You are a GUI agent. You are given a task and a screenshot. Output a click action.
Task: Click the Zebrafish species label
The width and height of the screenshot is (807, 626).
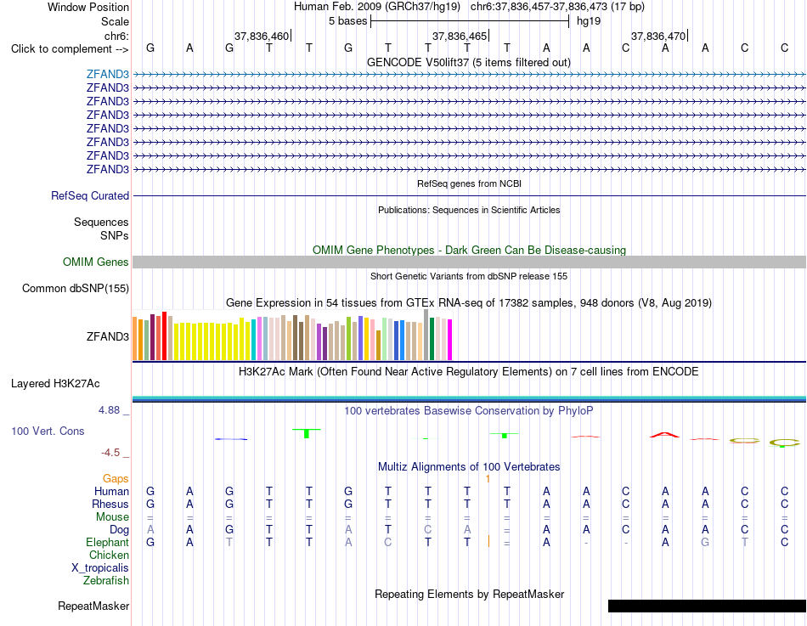tap(106, 580)
